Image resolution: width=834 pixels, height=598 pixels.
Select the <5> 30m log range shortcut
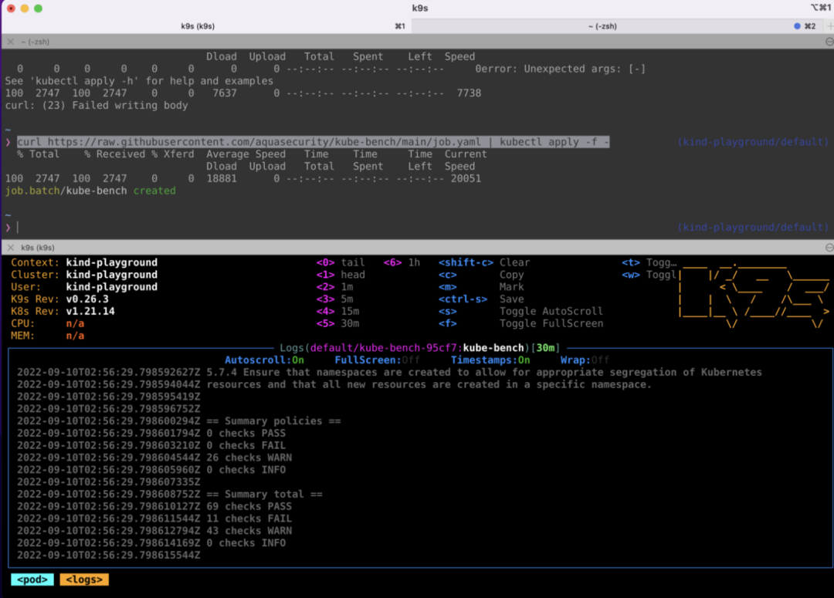point(338,323)
